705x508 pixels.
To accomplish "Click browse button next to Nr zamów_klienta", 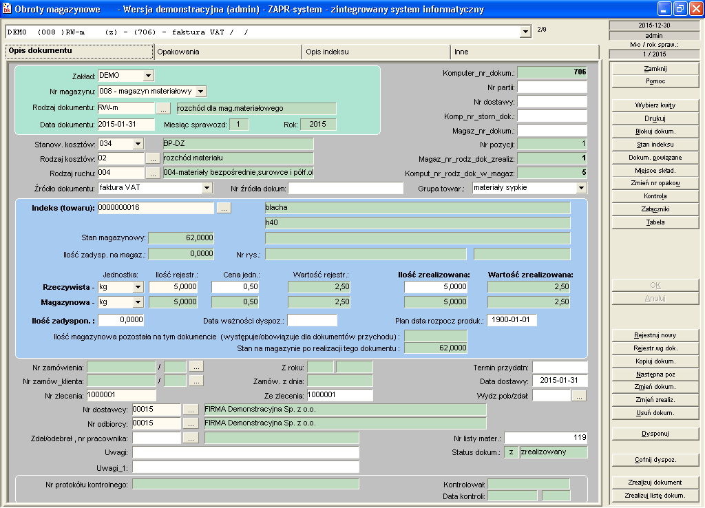I will (x=197, y=381).
